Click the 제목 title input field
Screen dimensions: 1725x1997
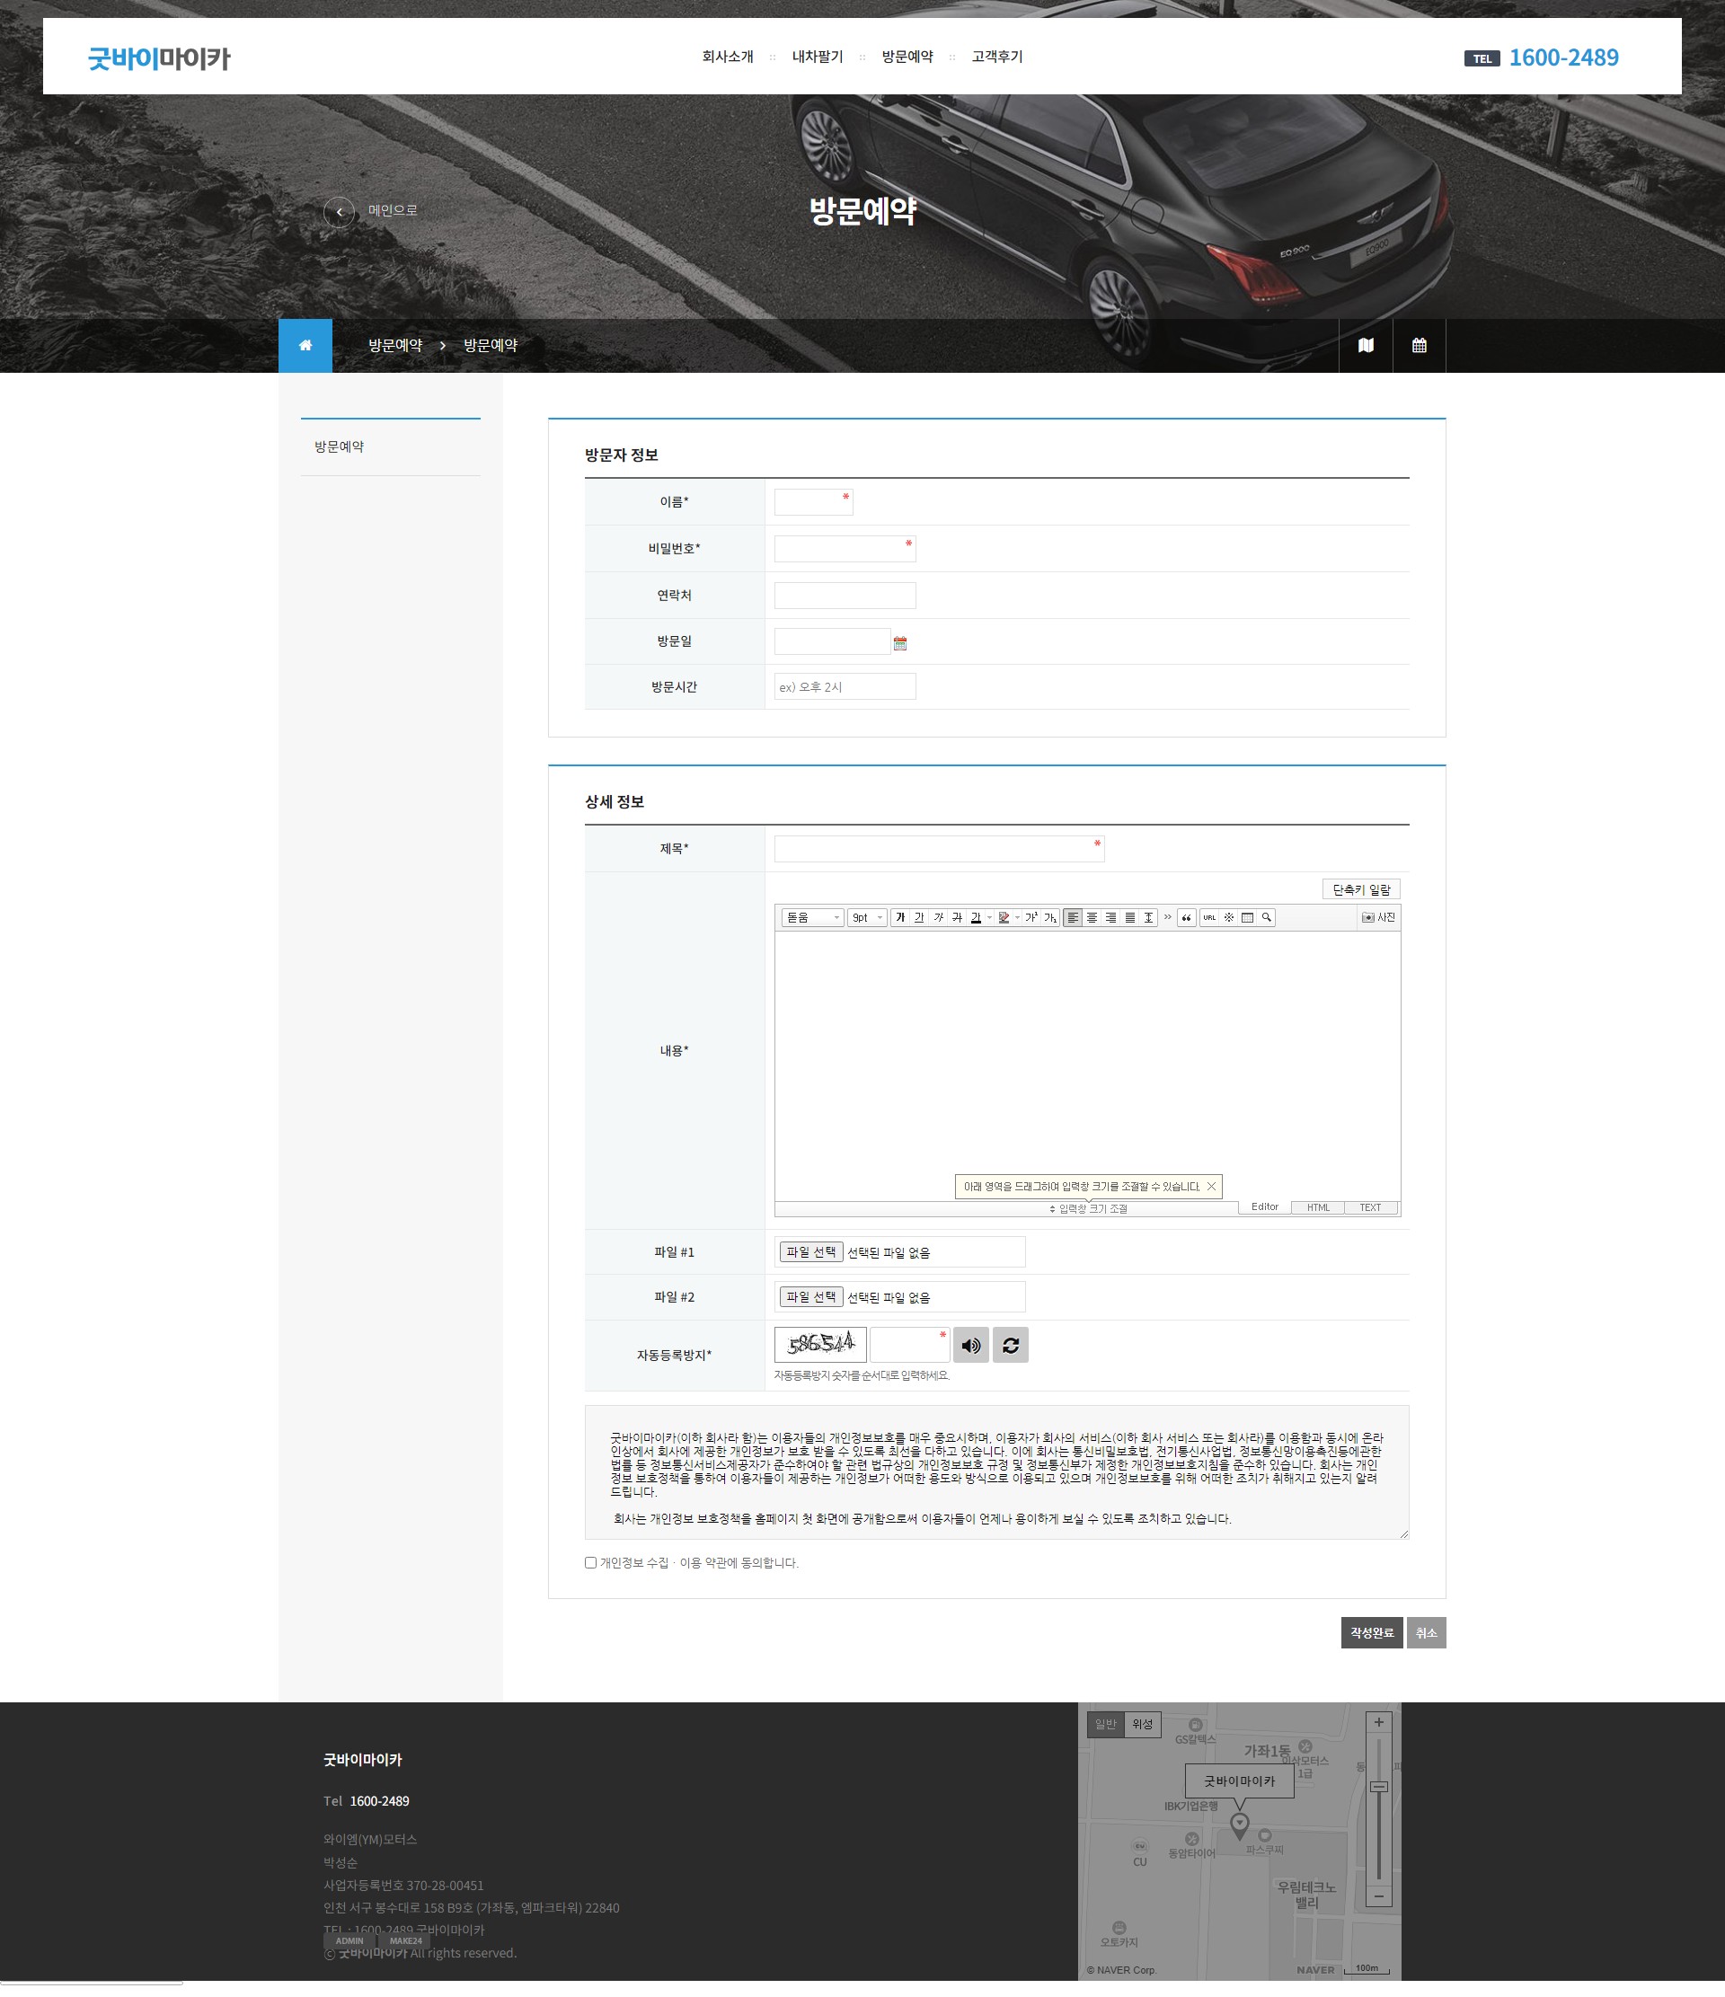[940, 849]
